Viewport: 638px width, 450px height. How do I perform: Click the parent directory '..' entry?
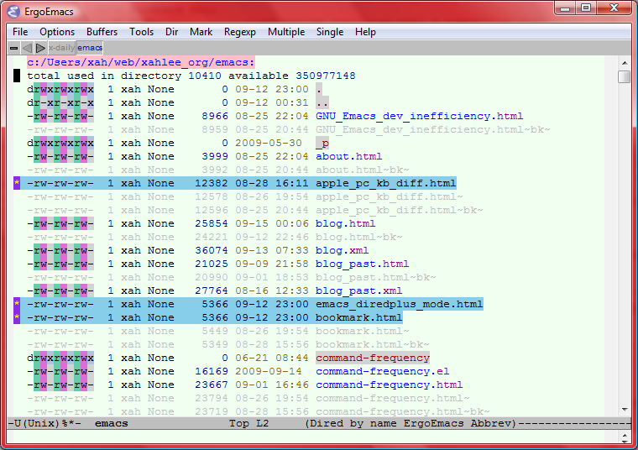[x=322, y=102]
